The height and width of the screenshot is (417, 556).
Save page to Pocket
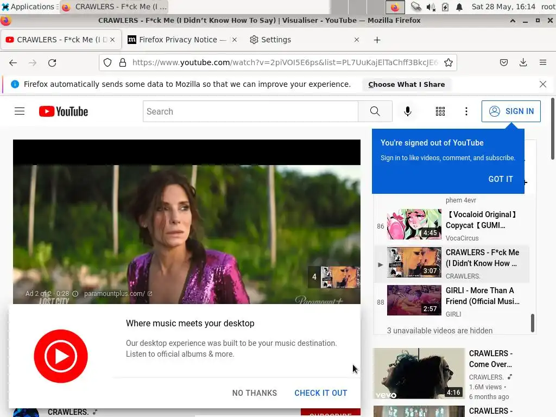(x=504, y=63)
